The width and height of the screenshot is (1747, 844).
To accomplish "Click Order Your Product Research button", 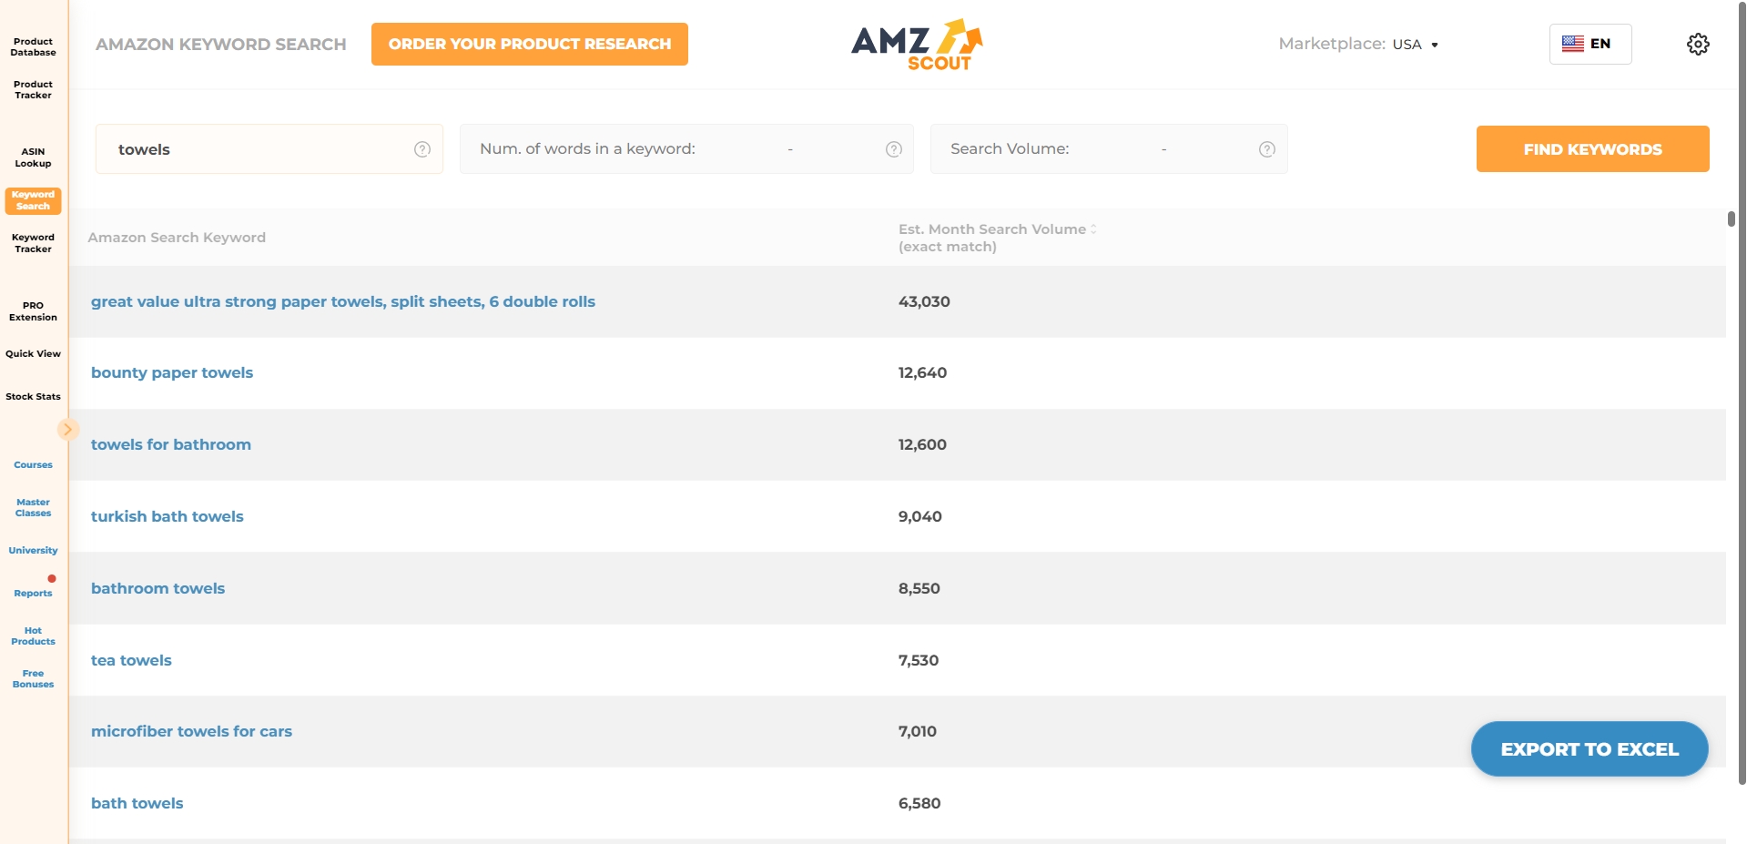I will coord(530,44).
